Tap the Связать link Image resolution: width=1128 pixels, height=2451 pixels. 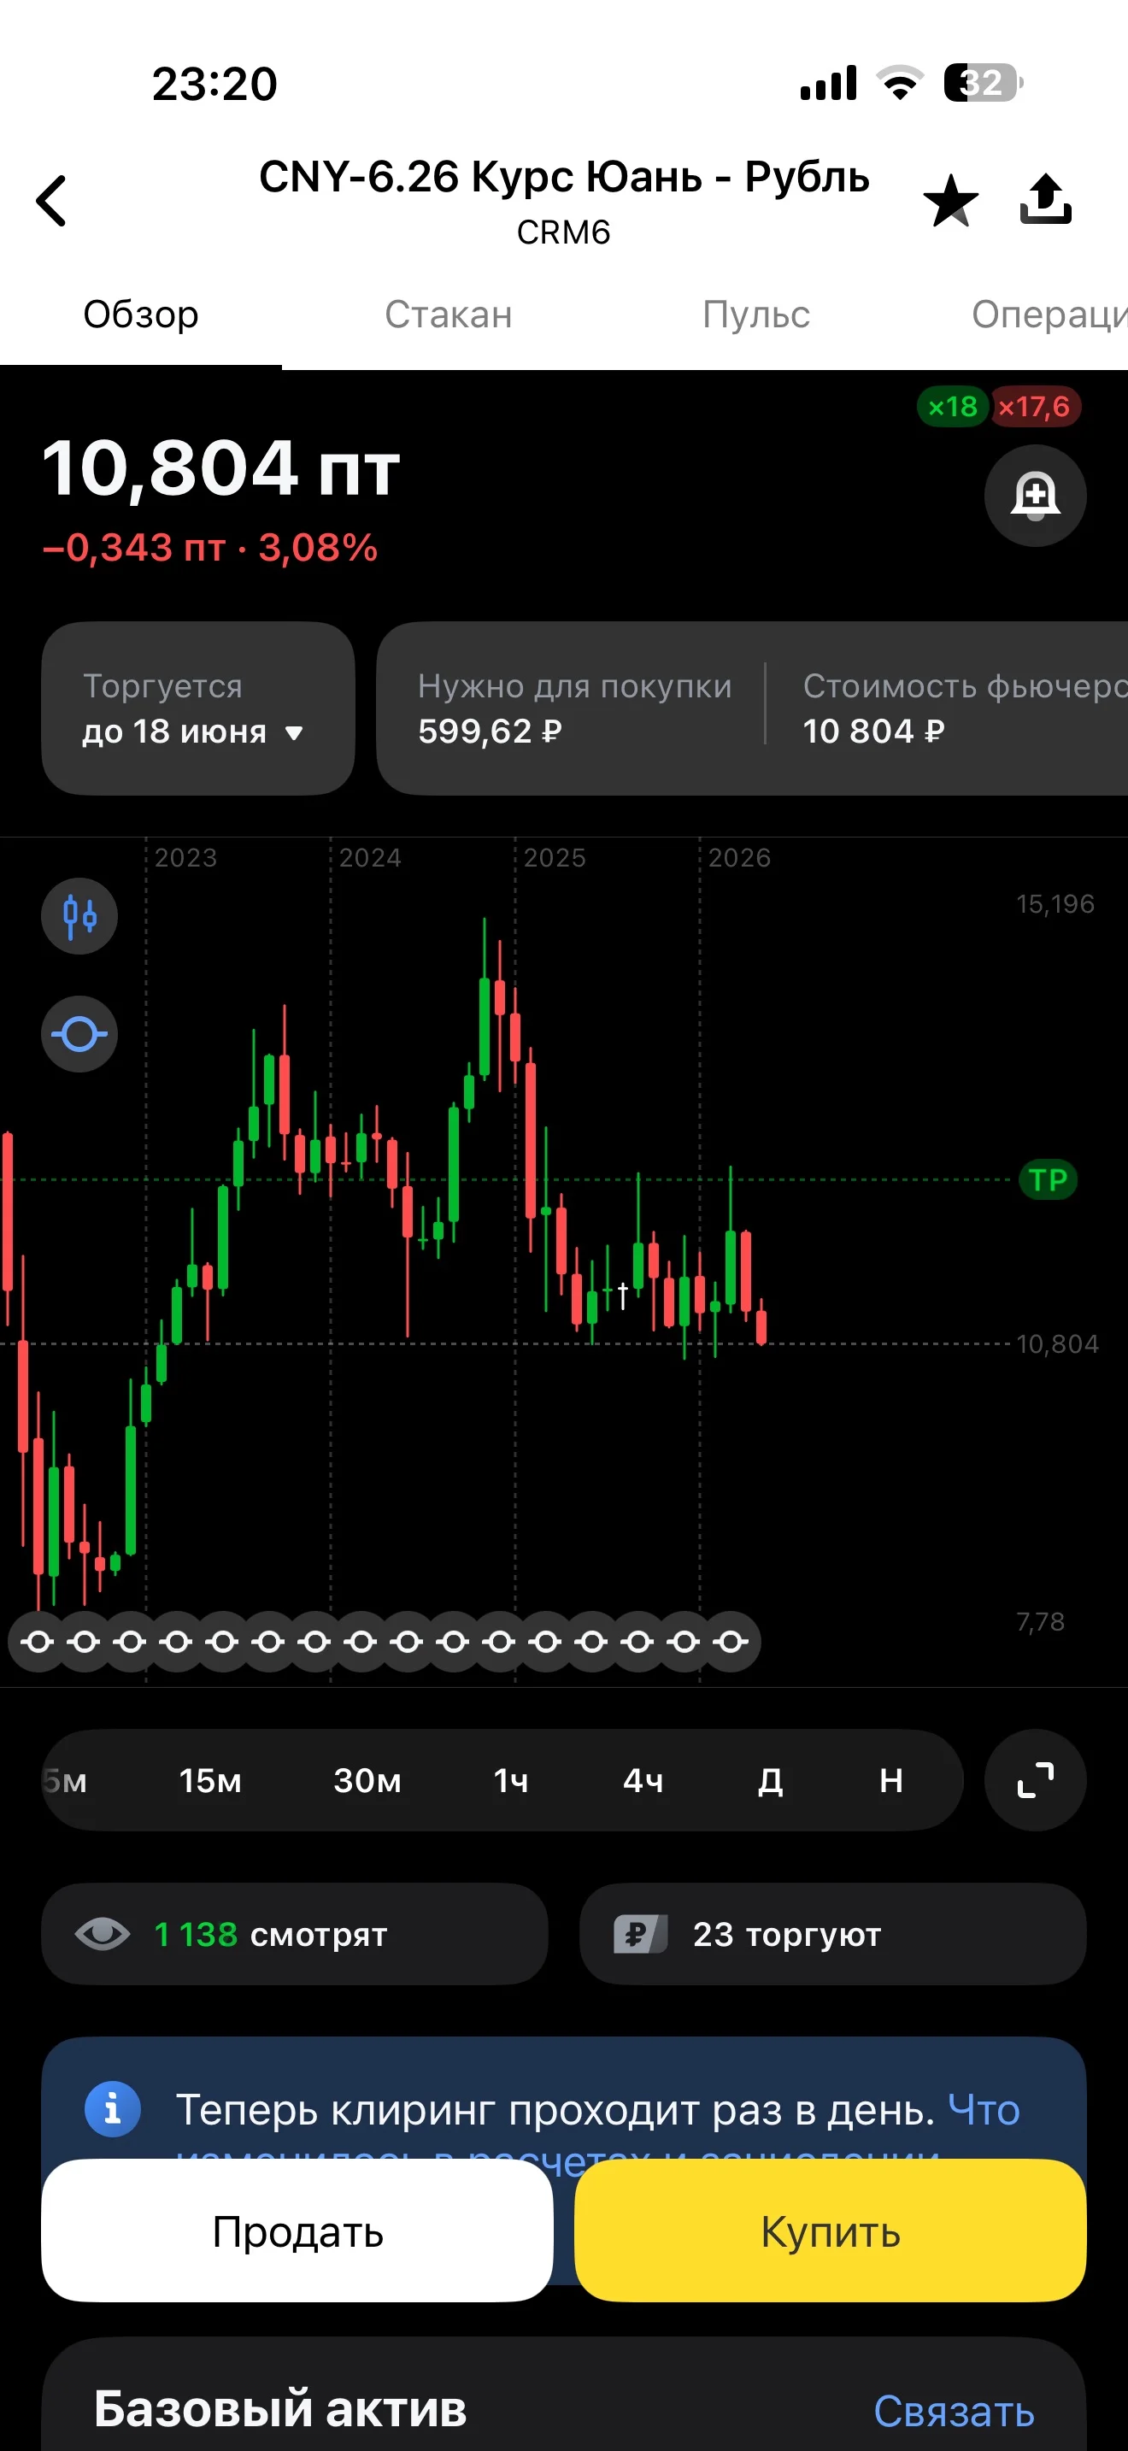[x=954, y=2411]
